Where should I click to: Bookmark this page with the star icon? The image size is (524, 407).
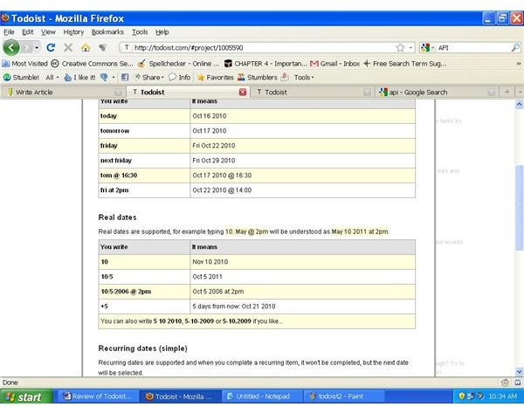point(400,48)
